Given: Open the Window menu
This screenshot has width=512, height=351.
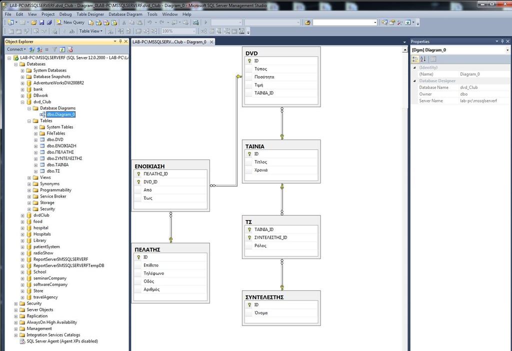Looking at the screenshot, I should [x=170, y=14].
